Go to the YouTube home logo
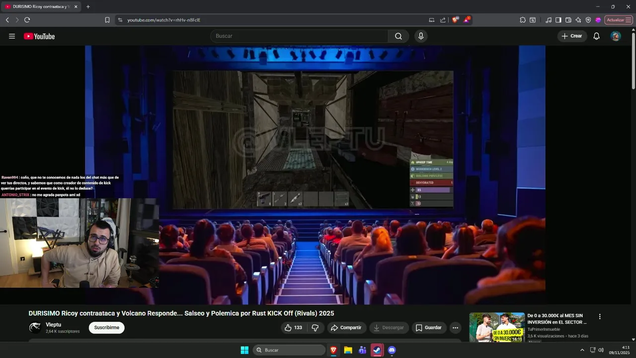Viewport: 636px width, 358px height. click(39, 36)
